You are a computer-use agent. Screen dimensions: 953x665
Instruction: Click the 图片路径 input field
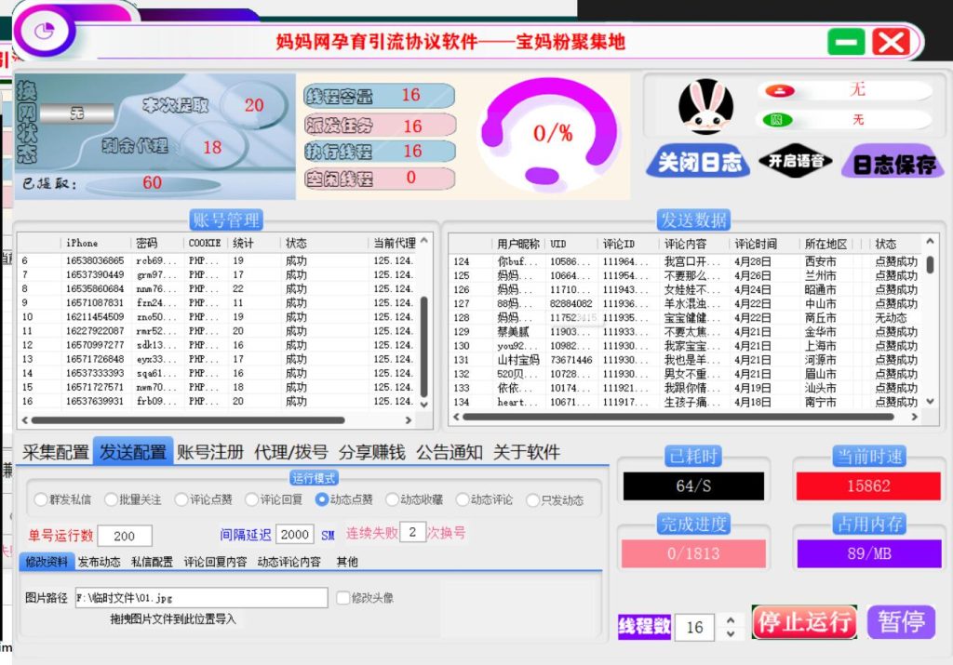[200, 597]
